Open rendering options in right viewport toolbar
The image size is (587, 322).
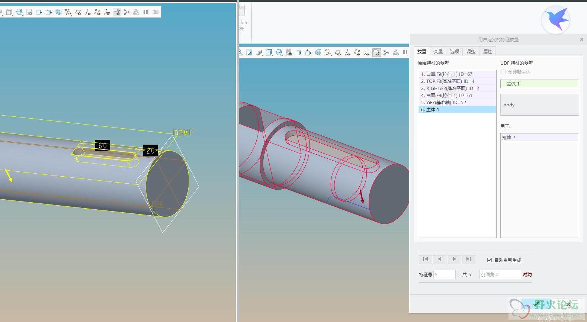[x=259, y=53]
